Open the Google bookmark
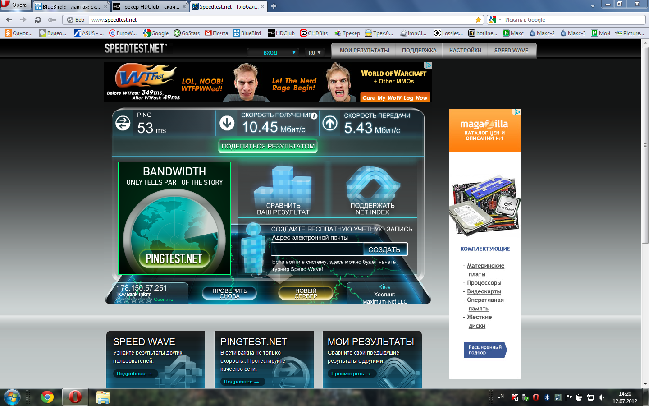Viewport: 649px width, 406px height. [156, 33]
